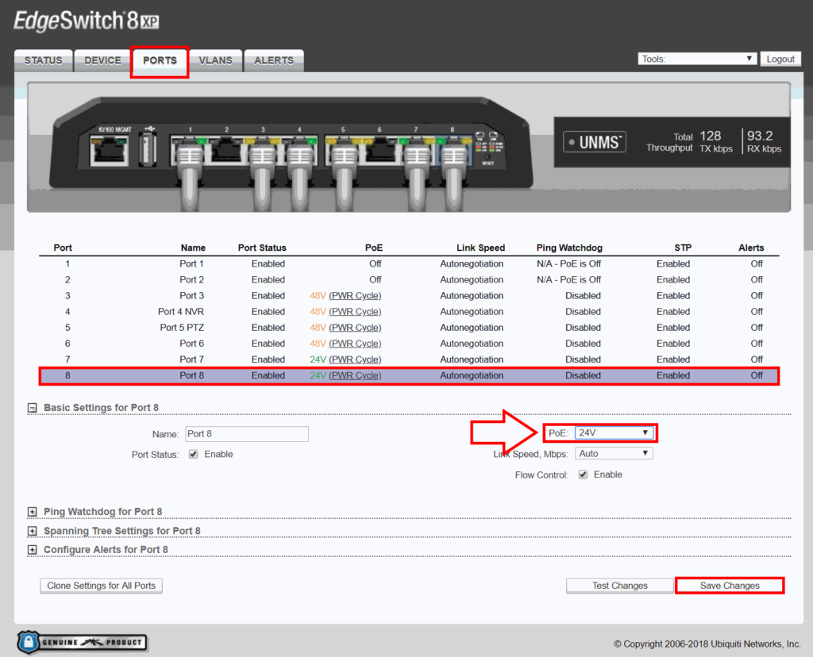813x657 pixels.
Task: Click the STP column header
Action: click(x=683, y=248)
